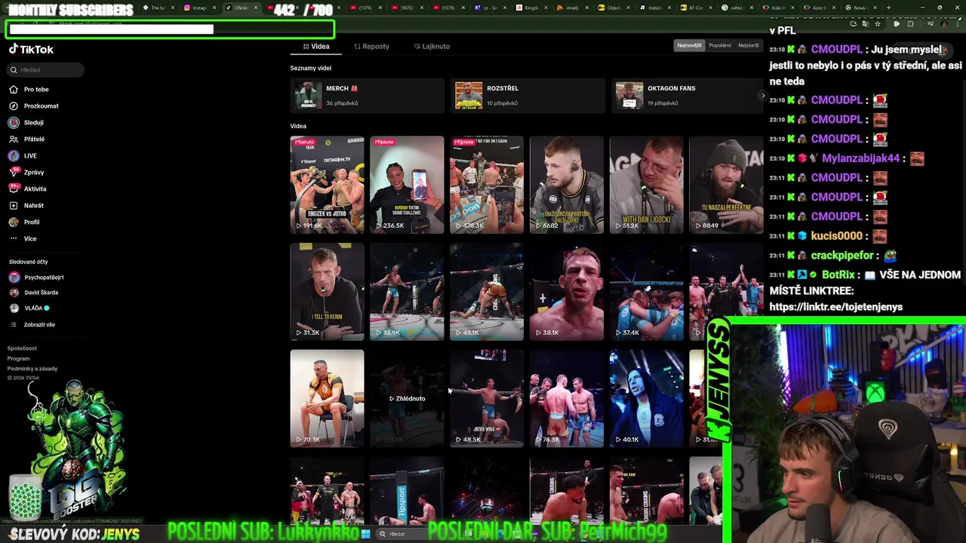
Task: Switch to the Kingdom browser tab
Action: pos(531,8)
